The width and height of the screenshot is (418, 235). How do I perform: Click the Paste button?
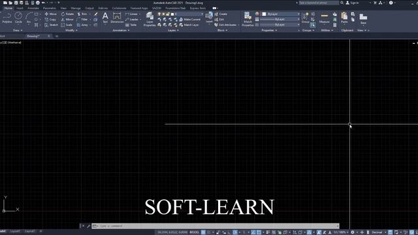pos(344,18)
